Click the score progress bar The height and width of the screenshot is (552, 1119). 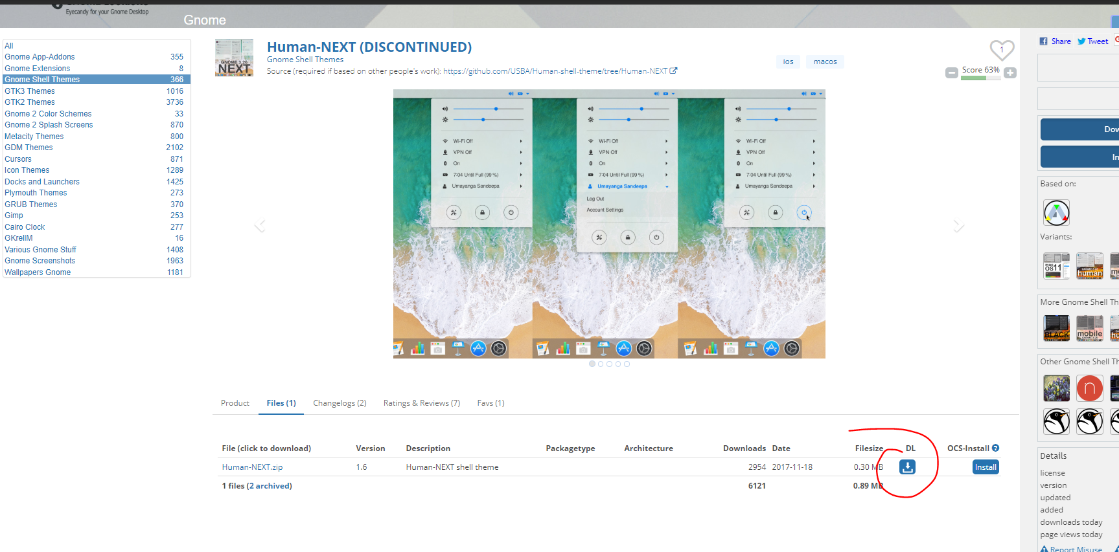click(980, 78)
